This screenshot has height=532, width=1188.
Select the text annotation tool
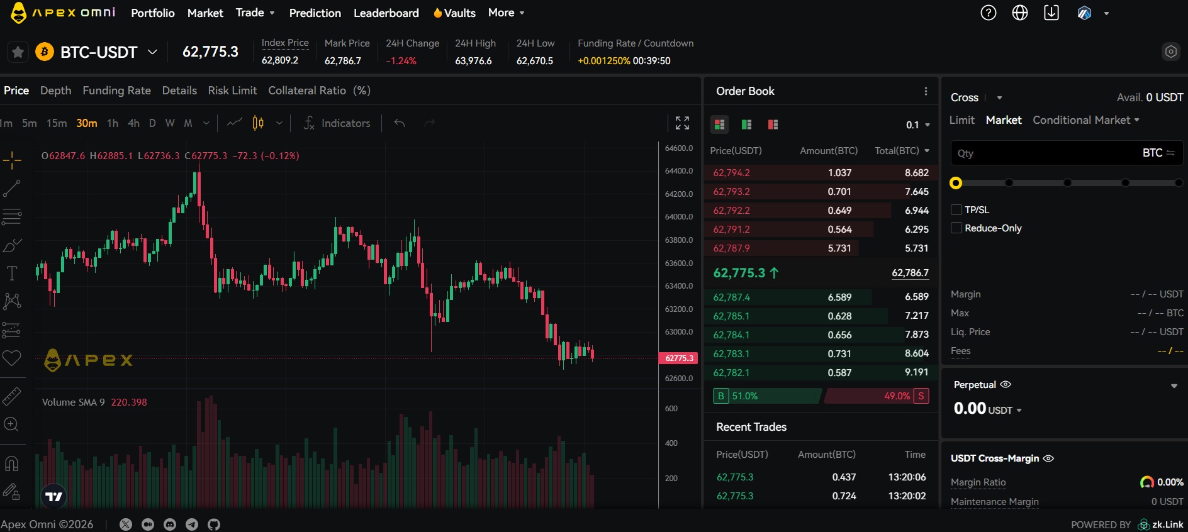[x=11, y=273]
